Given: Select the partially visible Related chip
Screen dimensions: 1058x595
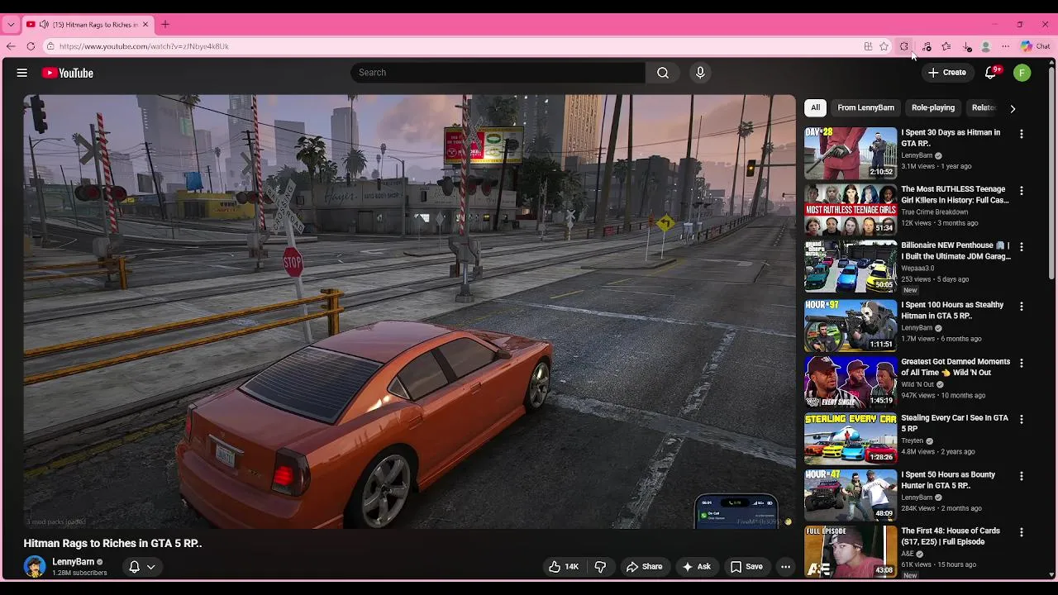Looking at the screenshot, I should click(983, 107).
